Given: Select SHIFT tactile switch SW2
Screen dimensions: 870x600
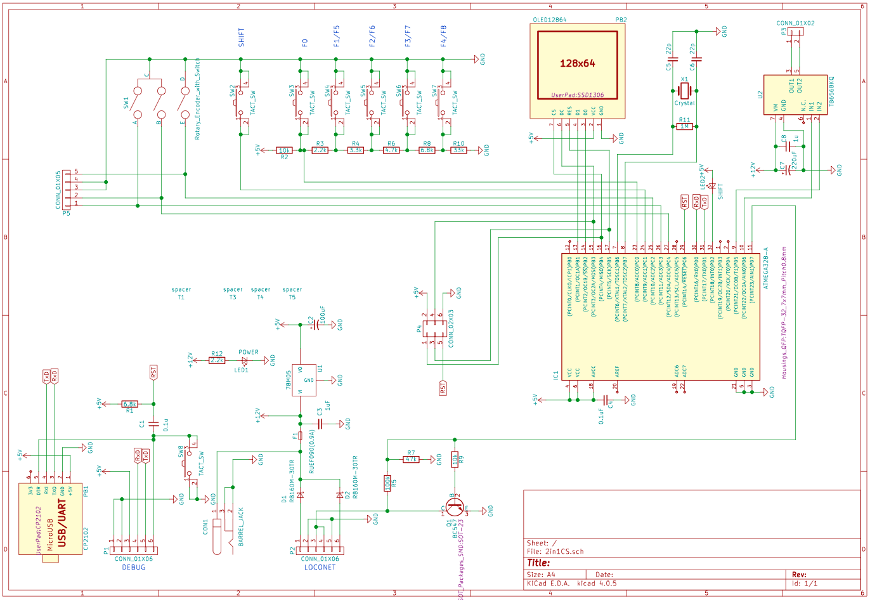Looking at the screenshot, I should 240,102.
